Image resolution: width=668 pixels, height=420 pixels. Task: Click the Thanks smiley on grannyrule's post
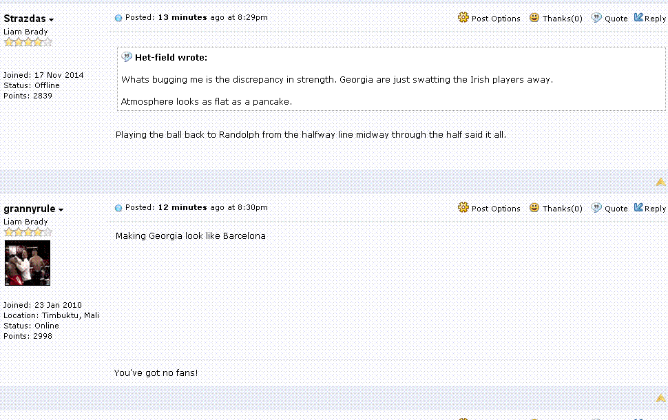click(534, 208)
